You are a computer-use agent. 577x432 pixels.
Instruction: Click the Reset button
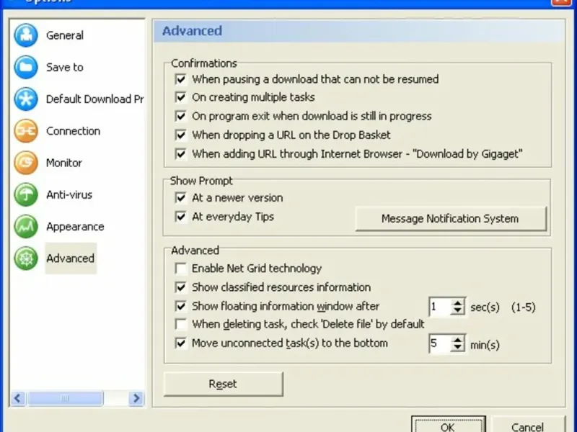coord(223,384)
